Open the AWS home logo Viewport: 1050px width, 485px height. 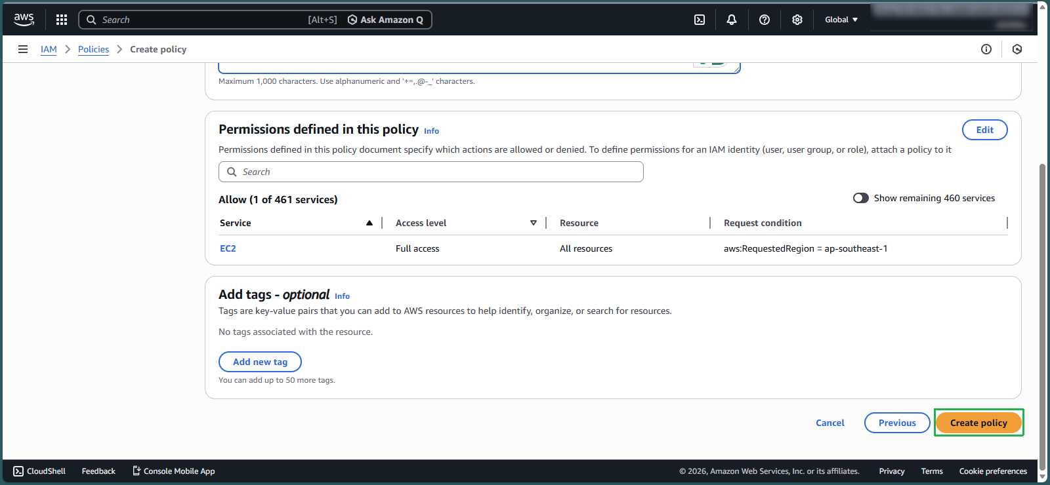(x=24, y=20)
